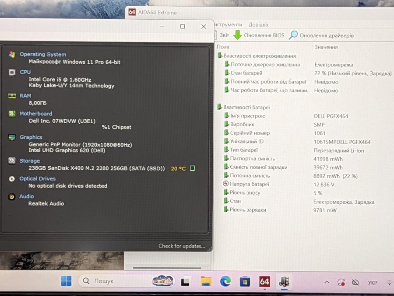
Task: Show hidden system tray icons chevron
Action: (327, 282)
